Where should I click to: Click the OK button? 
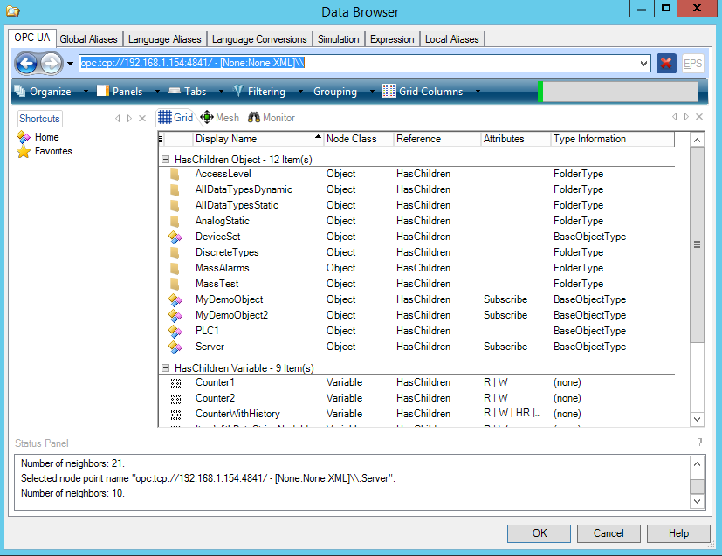tap(540, 533)
